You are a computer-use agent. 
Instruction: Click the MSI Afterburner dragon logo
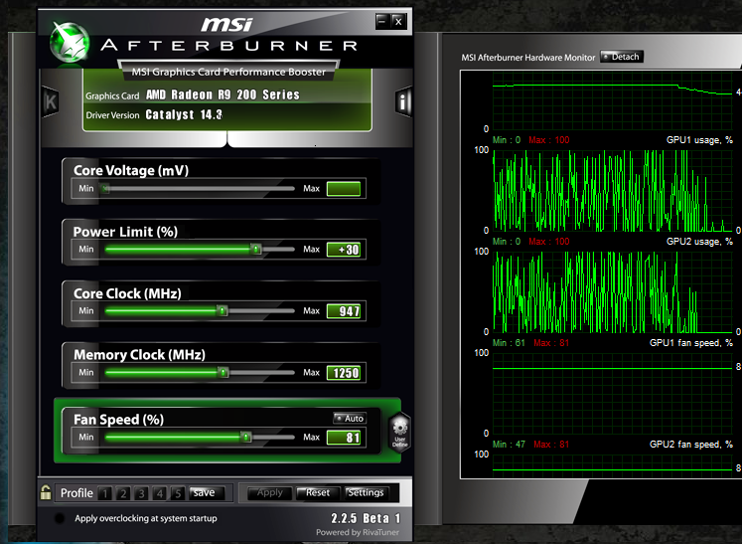pos(70,43)
